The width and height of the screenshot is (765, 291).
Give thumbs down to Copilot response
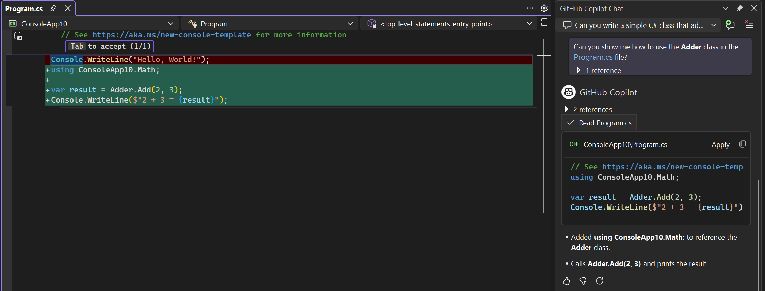pos(583,281)
